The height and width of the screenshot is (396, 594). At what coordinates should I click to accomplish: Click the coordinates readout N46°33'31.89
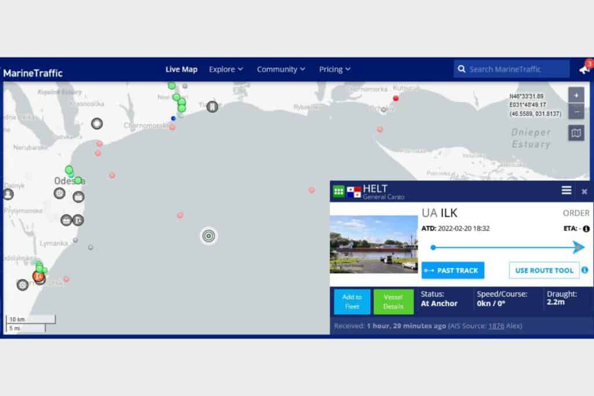tap(526, 96)
